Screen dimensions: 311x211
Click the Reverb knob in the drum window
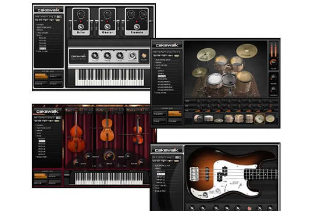coord(274,77)
